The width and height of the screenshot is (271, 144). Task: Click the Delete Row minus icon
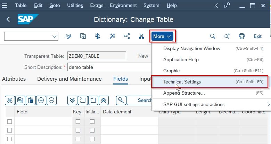[x=51, y=100]
